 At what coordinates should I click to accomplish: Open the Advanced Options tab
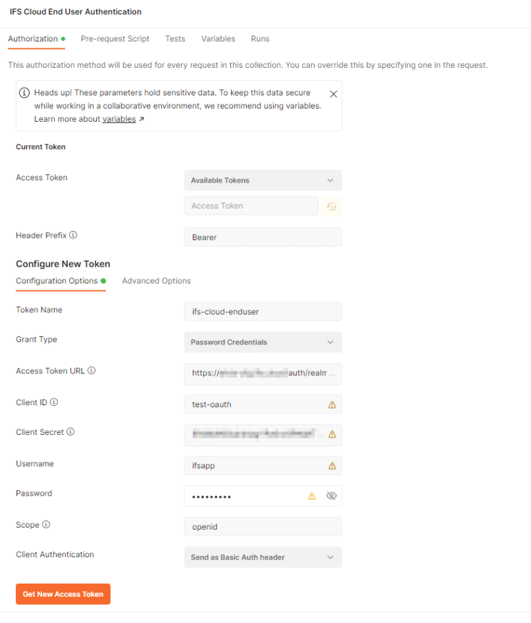click(x=156, y=281)
